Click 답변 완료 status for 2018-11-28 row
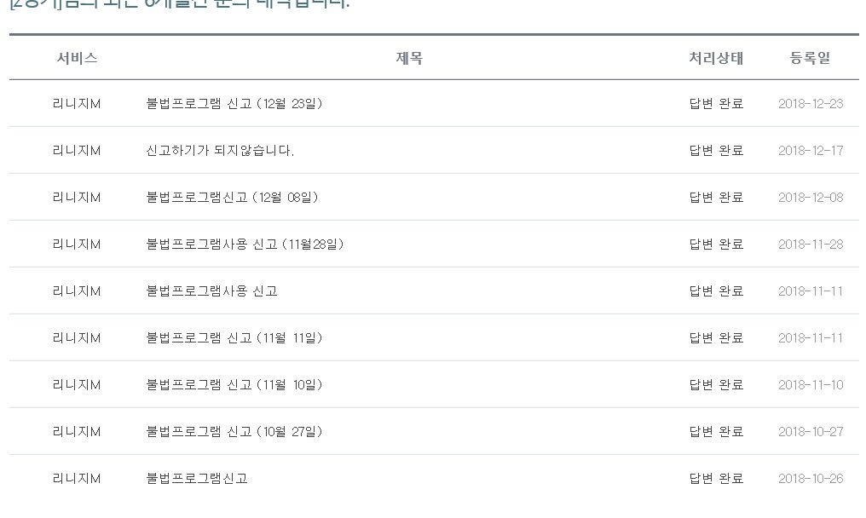The image size is (866, 518). [716, 245]
